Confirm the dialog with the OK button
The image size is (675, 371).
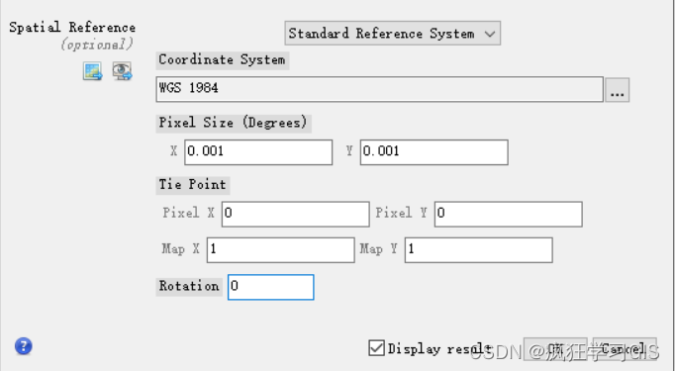[x=555, y=348]
